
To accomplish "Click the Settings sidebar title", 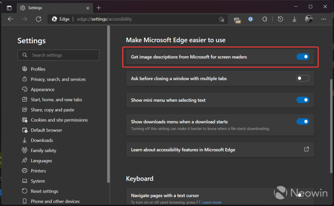I will coord(32,41).
